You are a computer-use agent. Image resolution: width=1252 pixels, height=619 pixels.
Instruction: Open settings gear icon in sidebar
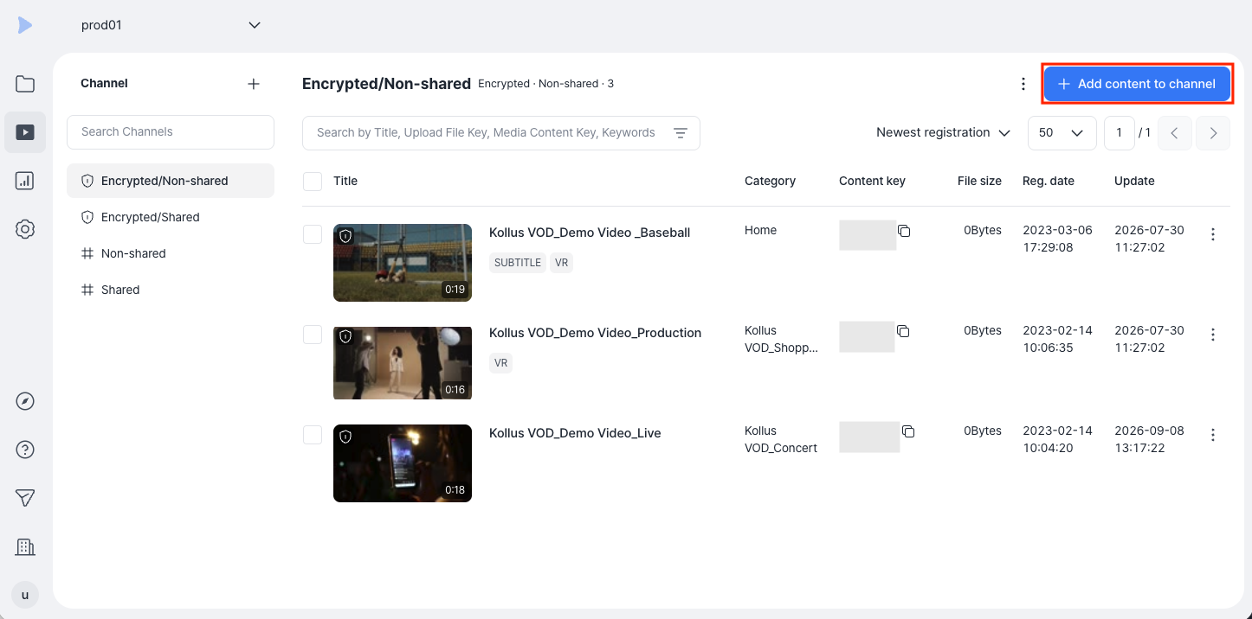point(25,229)
